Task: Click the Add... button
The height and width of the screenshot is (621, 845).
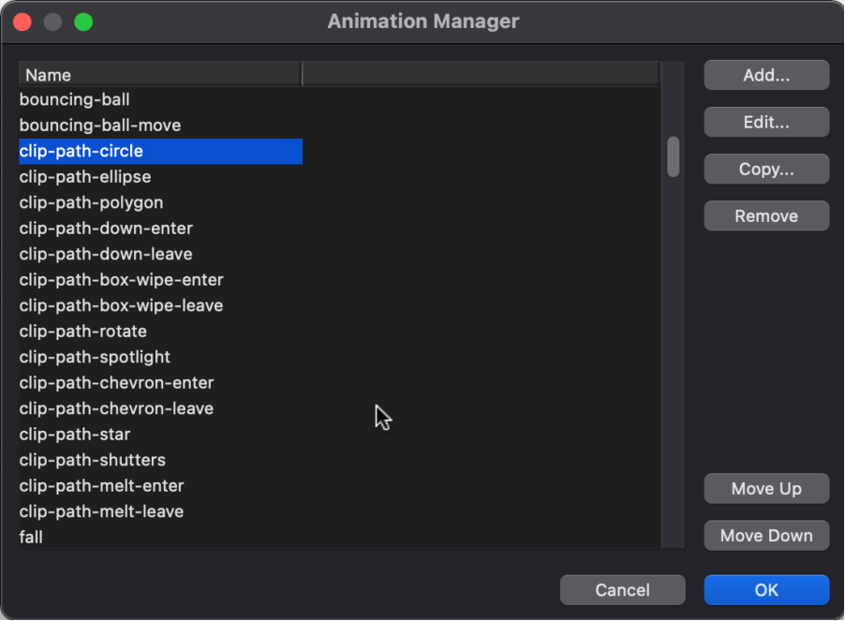Action: (765, 76)
